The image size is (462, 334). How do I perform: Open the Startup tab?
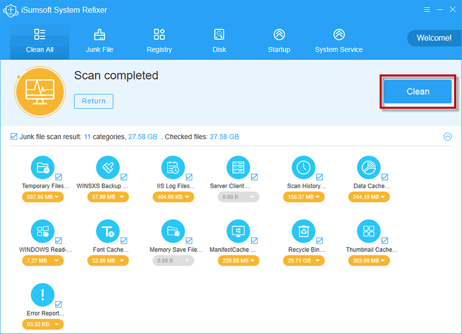(279, 42)
